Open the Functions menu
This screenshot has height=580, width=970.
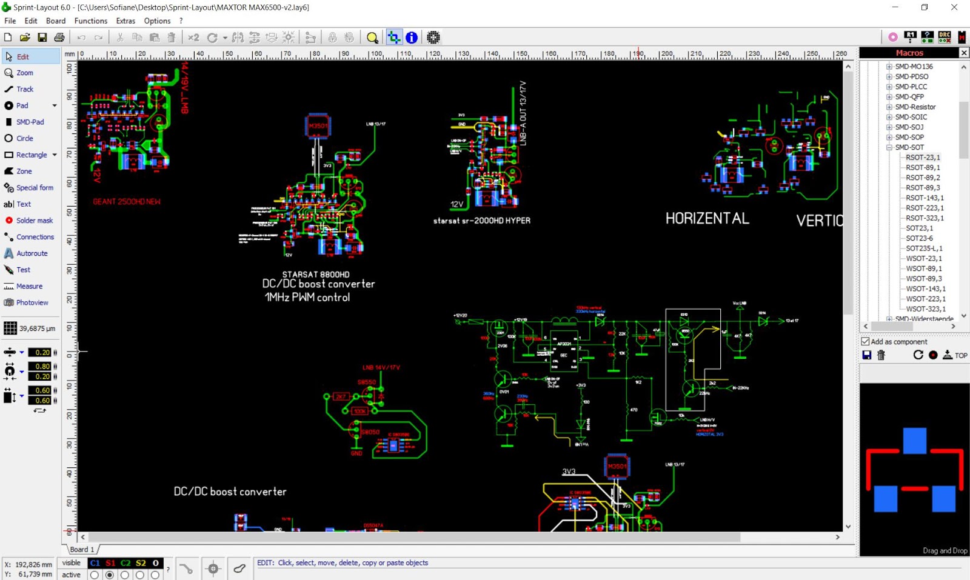click(91, 21)
